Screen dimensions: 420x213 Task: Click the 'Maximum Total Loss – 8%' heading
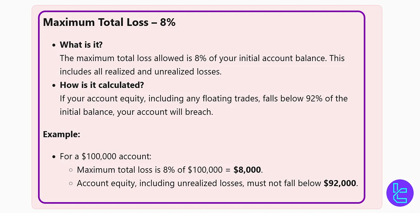(109, 22)
